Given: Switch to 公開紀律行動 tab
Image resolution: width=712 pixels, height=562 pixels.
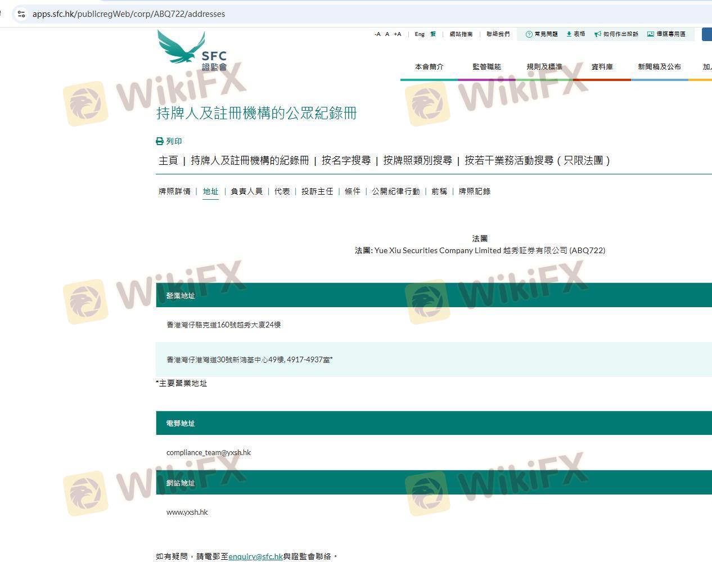Looking at the screenshot, I should pyautogui.click(x=396, y=191).
